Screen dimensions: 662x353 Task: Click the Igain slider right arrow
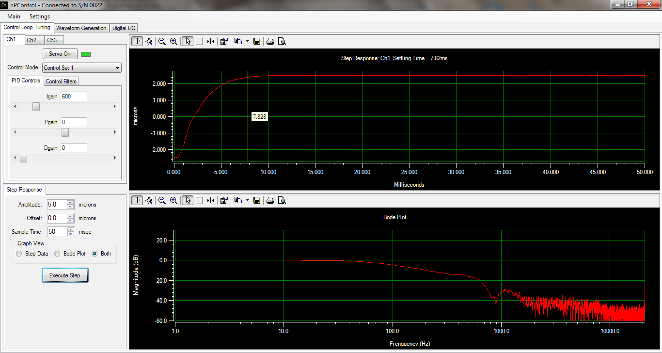pyautogui.click(x=115, y=107)
